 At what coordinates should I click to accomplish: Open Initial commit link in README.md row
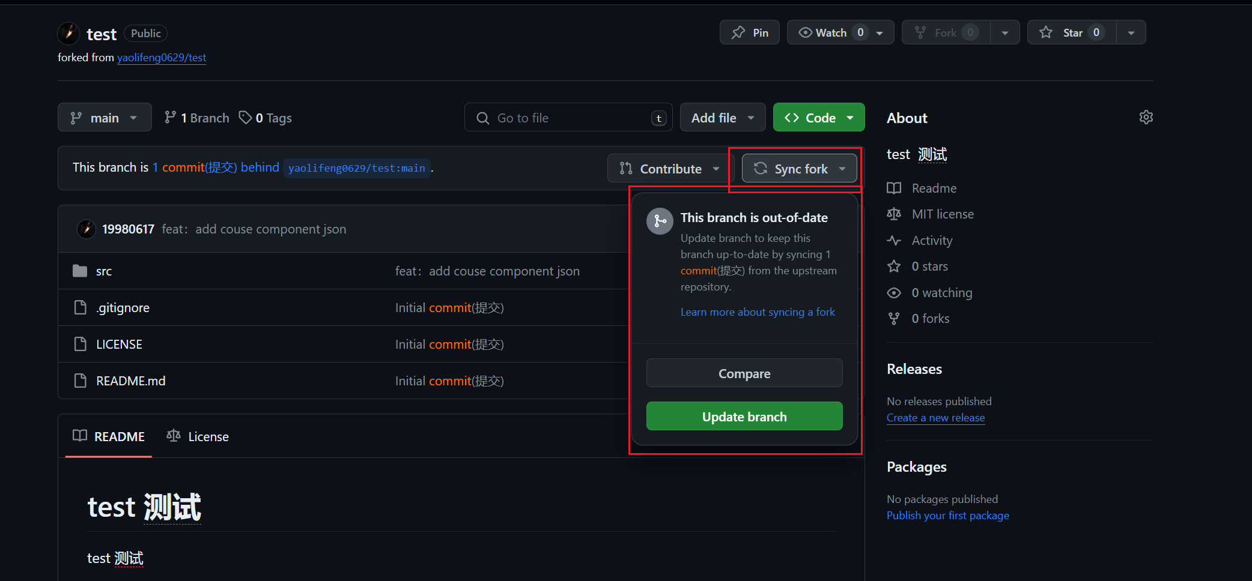[x=449, y=381]
